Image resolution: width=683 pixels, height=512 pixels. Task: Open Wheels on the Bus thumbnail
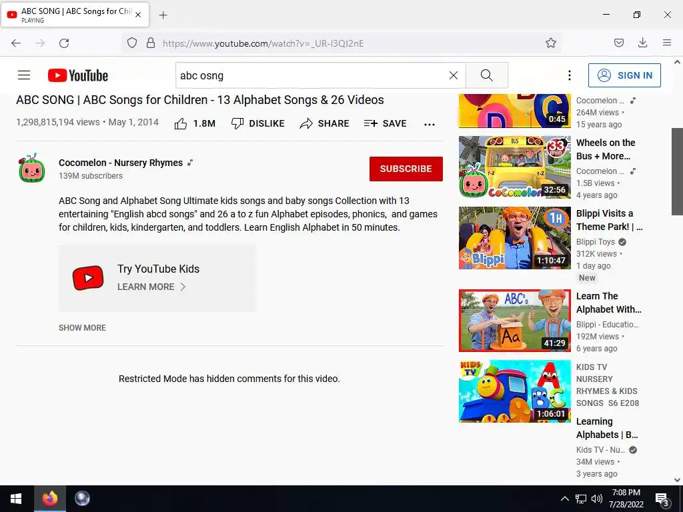pos(514,167)
